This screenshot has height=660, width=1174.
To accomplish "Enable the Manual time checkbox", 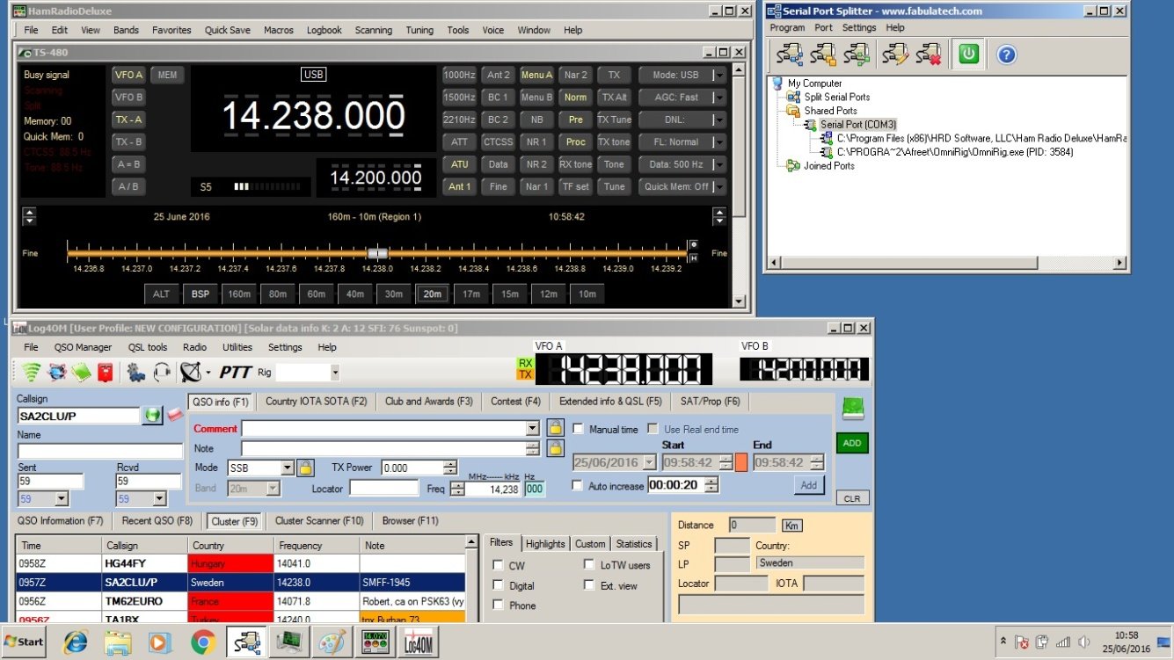I will pyautogui.click(x=578, y=429).
